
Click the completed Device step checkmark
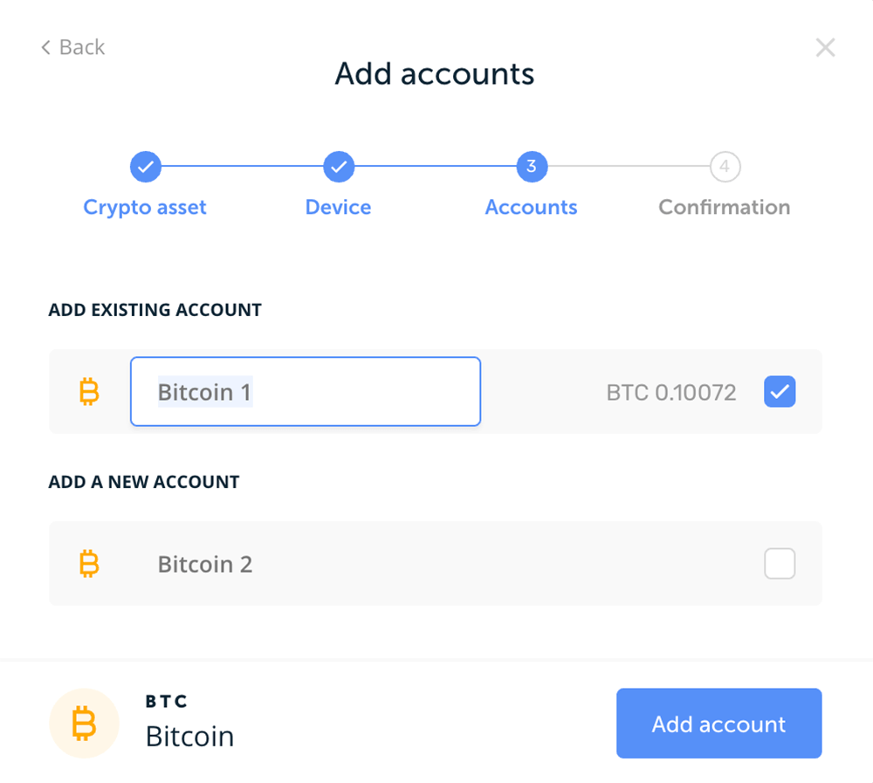tap(339, 167)
